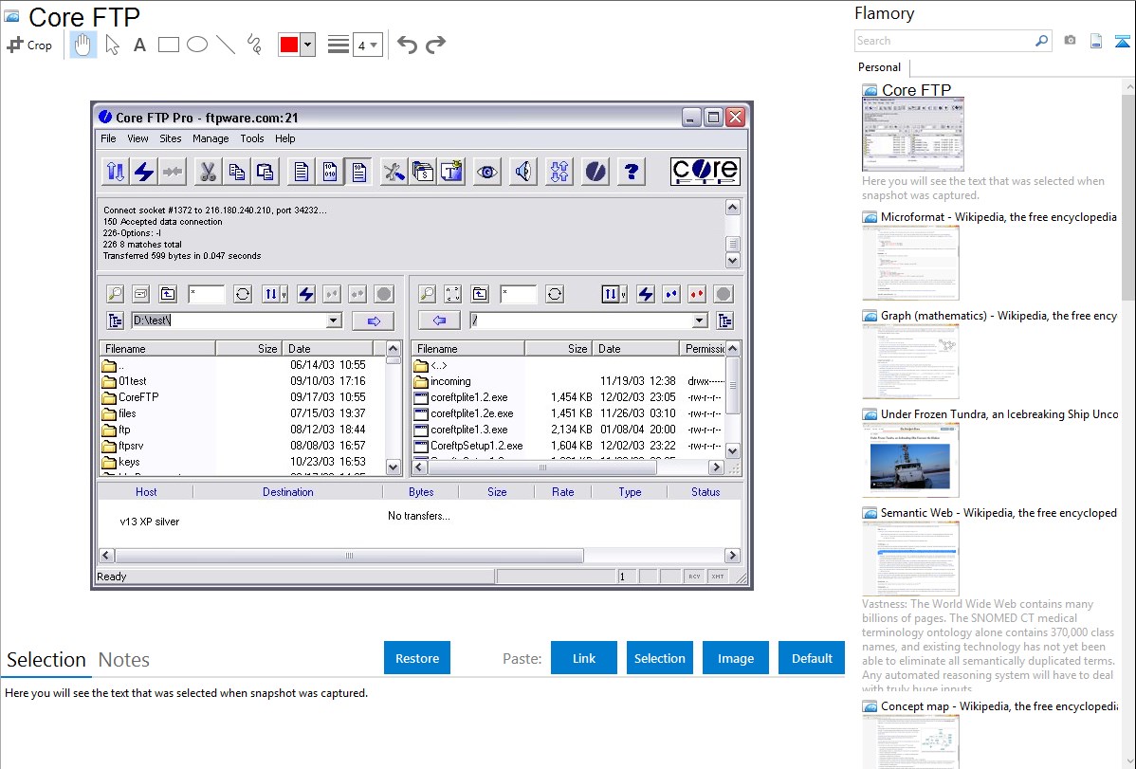Switch to the Notes tab

124,660
